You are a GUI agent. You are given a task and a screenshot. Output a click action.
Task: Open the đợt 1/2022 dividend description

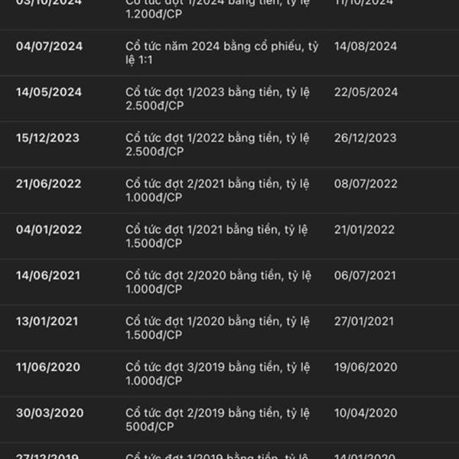coord(217,145)
